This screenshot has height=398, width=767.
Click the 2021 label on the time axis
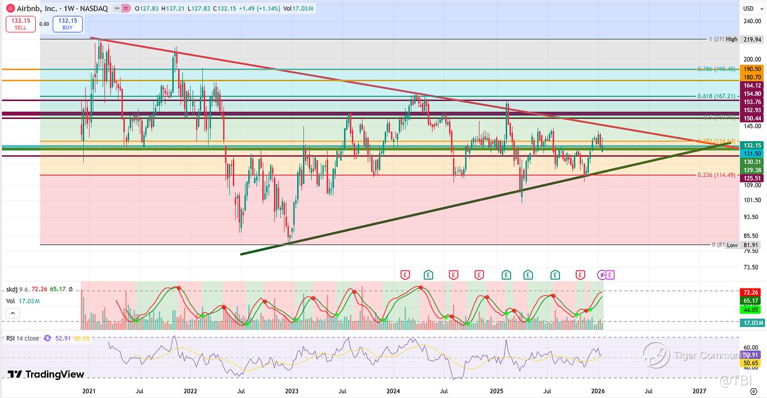(89, 391)
